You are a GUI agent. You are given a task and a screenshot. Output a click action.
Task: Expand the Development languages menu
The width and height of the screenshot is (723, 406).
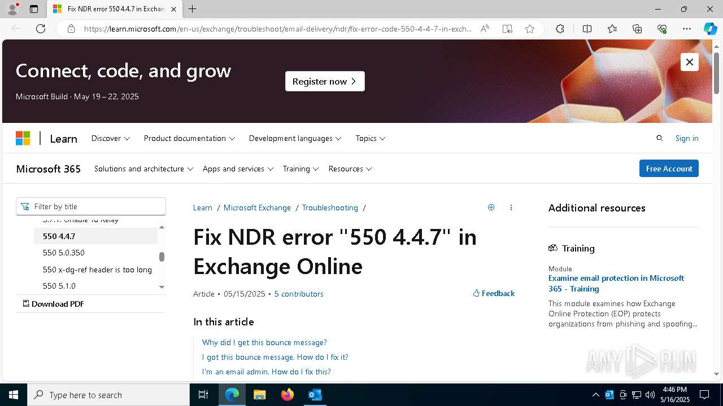click(x=295, y=138)
